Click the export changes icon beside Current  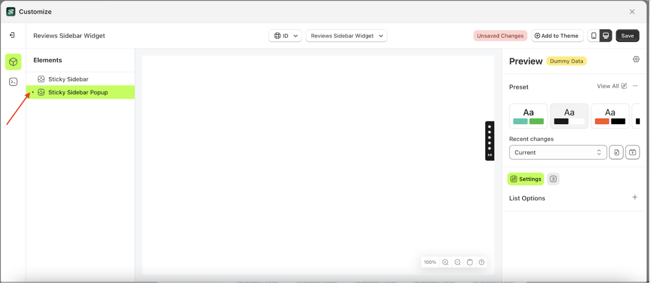coord(633,152)
